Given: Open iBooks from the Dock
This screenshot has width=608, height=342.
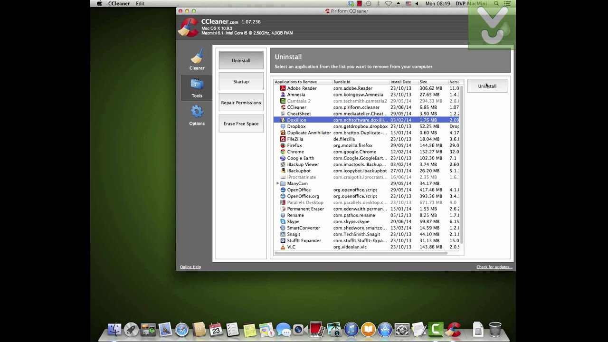Looking at the screenshot, I should [x=368, y=330].
